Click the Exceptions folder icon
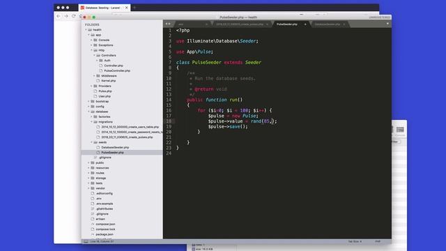The width and height of the screenshot is (446, 251). point(95,45)
